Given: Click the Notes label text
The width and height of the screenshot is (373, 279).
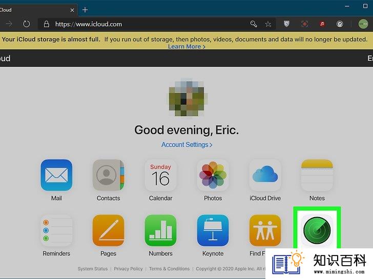Looking at the screenshot, I should click(x=317, y=198).
